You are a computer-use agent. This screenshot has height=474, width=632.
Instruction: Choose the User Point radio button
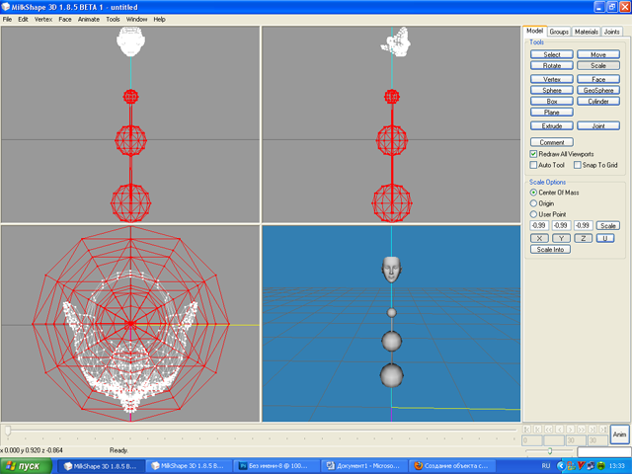click(x=534, y=214)
